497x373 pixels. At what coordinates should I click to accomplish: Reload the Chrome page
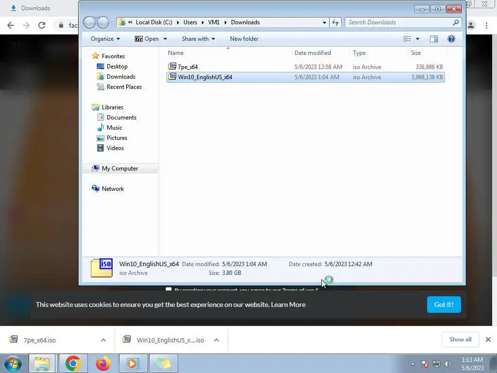[x=42, y=25]
